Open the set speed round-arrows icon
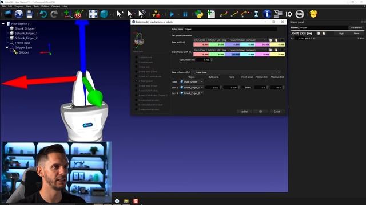The width and height of the screenshot is (366, 205). (x=300, y=14)
